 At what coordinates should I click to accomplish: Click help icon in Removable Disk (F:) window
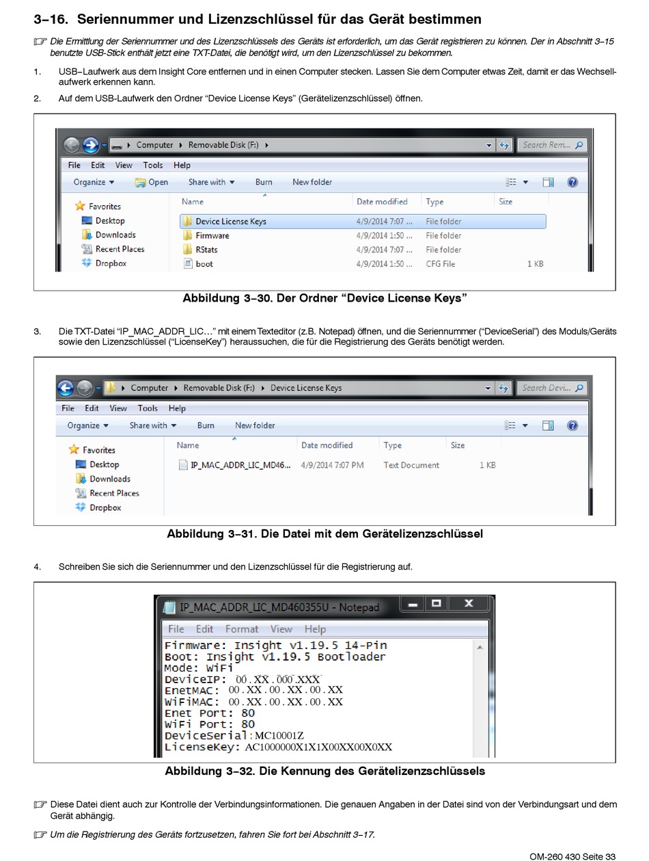coord(572,182)
